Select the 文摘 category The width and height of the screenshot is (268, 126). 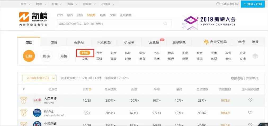coord(243,59)
